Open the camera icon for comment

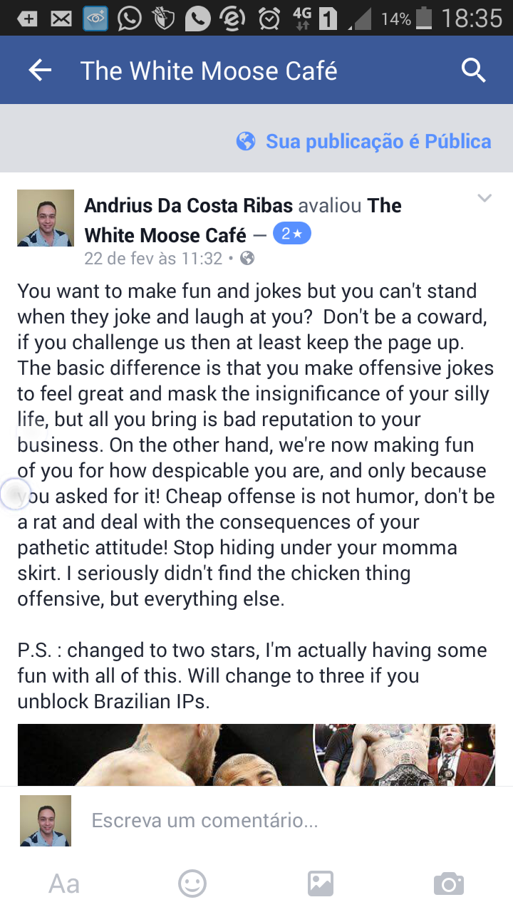tap(449, 884)
